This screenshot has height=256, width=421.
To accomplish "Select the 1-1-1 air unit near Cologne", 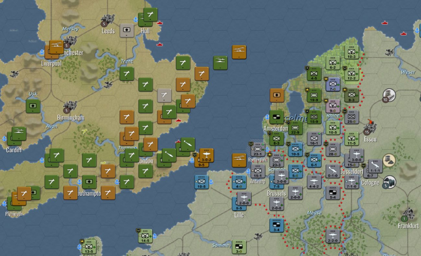I will coord(375,166).
